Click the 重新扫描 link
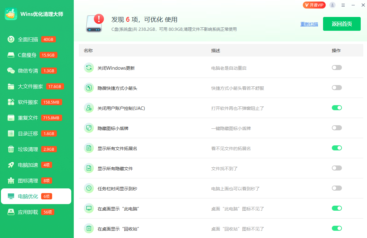Screen dimensions: 367x238 (309, 24)
